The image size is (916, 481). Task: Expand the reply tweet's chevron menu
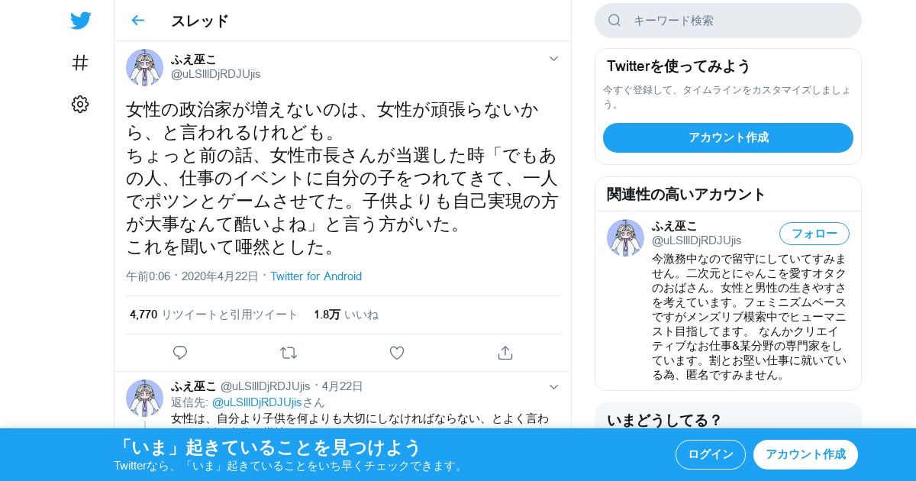[x=553, y=387]
